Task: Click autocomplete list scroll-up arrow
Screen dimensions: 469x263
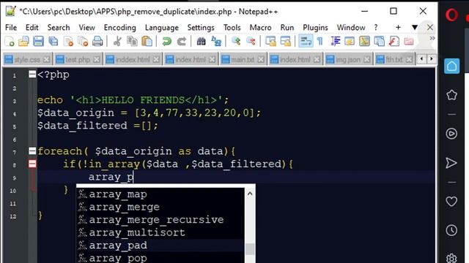Action: (x=250, y=194)
